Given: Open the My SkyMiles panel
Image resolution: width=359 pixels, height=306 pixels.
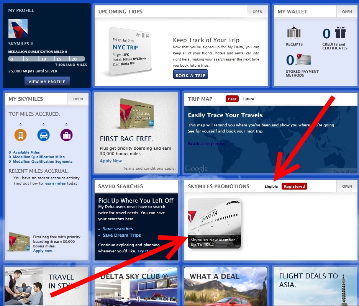Looking at the screenshot, I should pos(78,99).
